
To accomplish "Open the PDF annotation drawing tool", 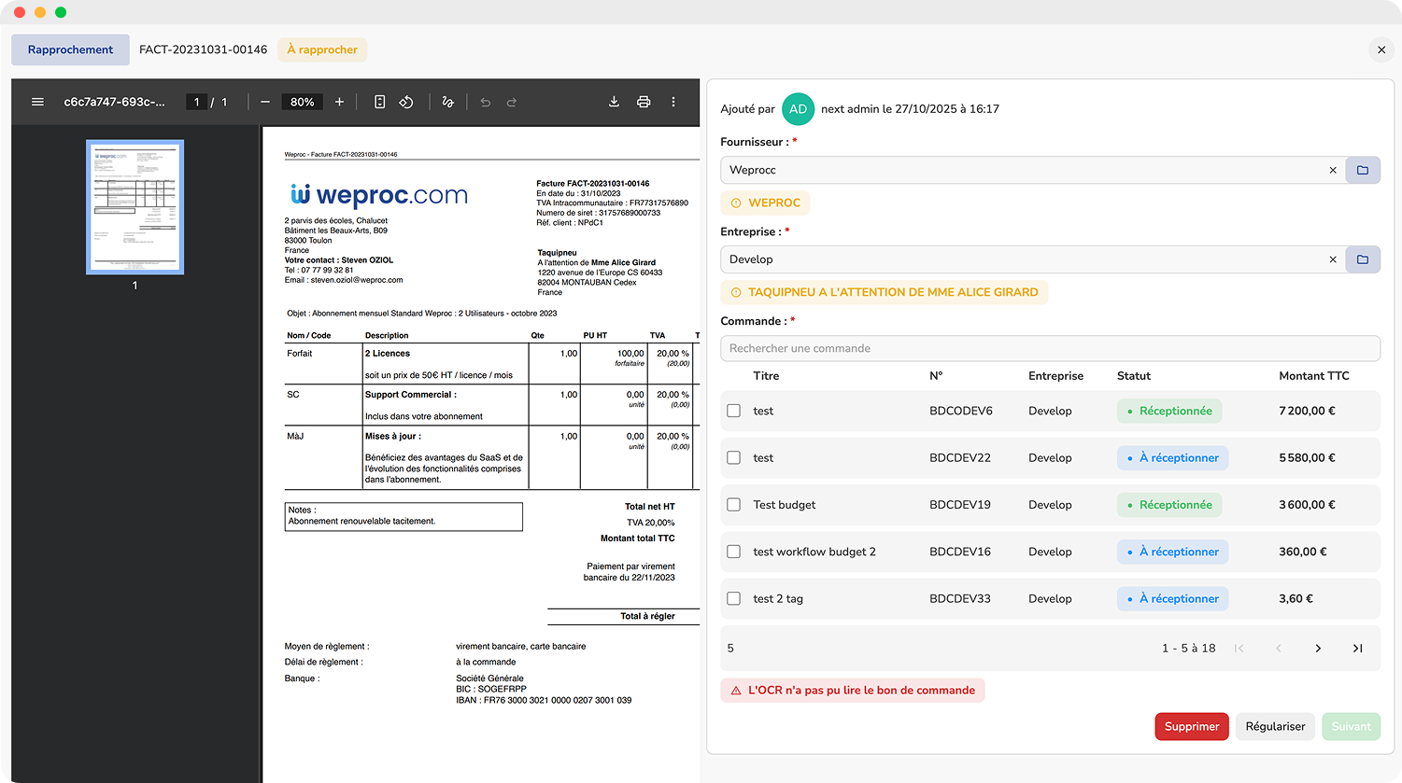I will (x=447, y=102).
